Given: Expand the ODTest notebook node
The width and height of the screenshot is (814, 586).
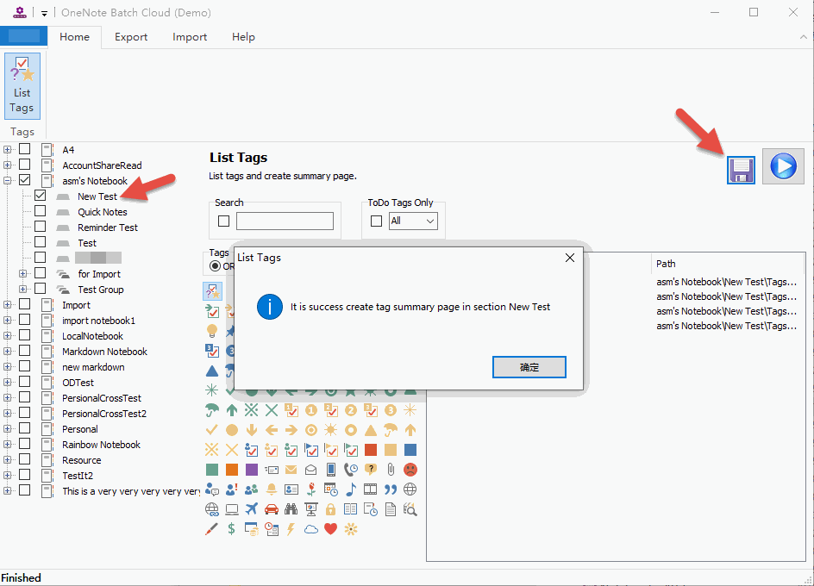Looking at the screenshot, I should pyautogui.click(x=7, y=382).
